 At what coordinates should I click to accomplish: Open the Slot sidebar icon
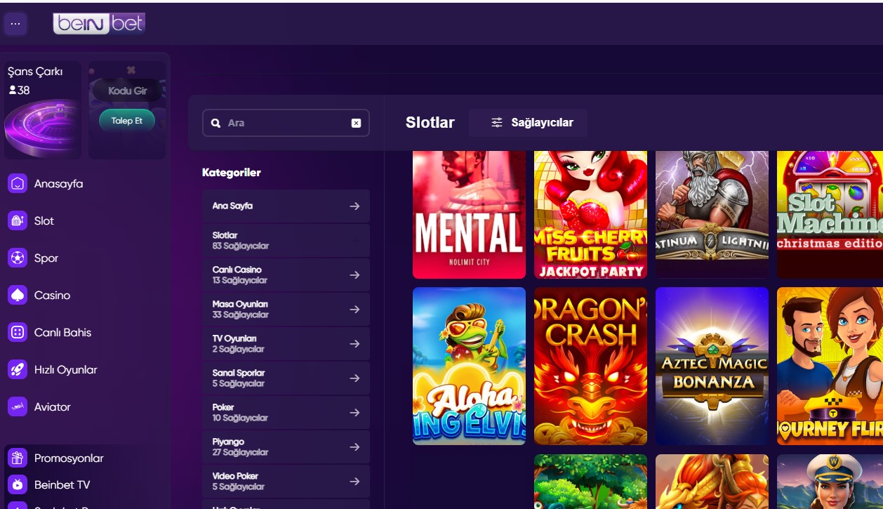tap(18, 221)
